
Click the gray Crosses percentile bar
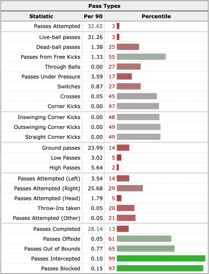[x=137, y=97]
